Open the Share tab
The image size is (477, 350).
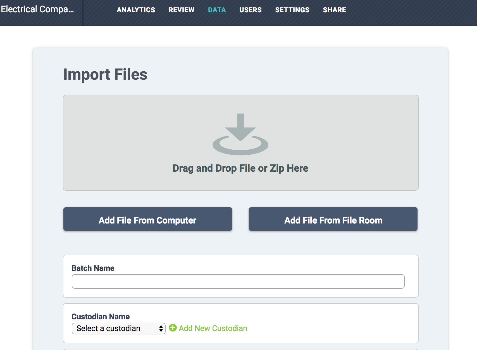[x=334, y=10]
